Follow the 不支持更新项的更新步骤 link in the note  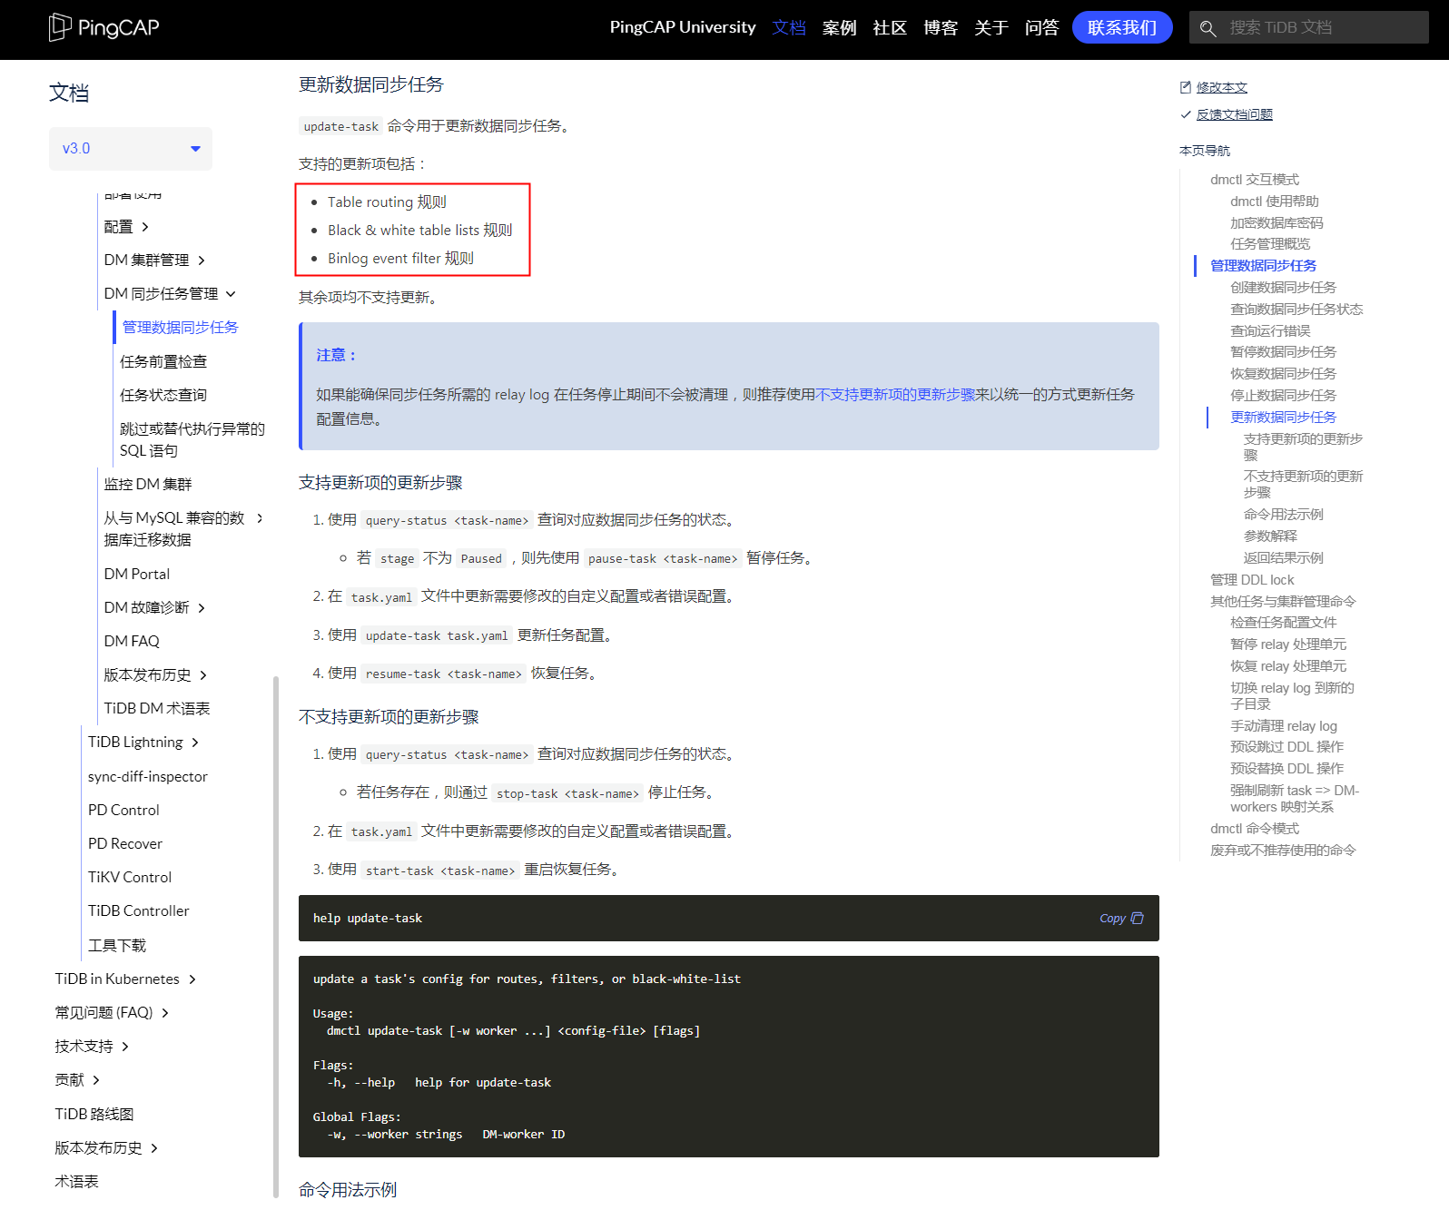[895, 395]
